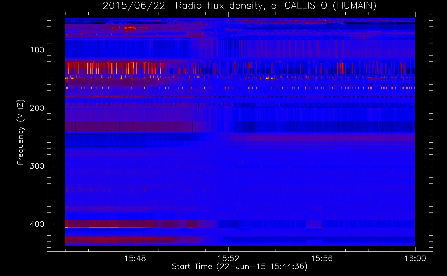This screenshot has width=447, height=276.
Task: Click the 300 frequency tick label
Action: pyautogui.click(x=37, y=166)
